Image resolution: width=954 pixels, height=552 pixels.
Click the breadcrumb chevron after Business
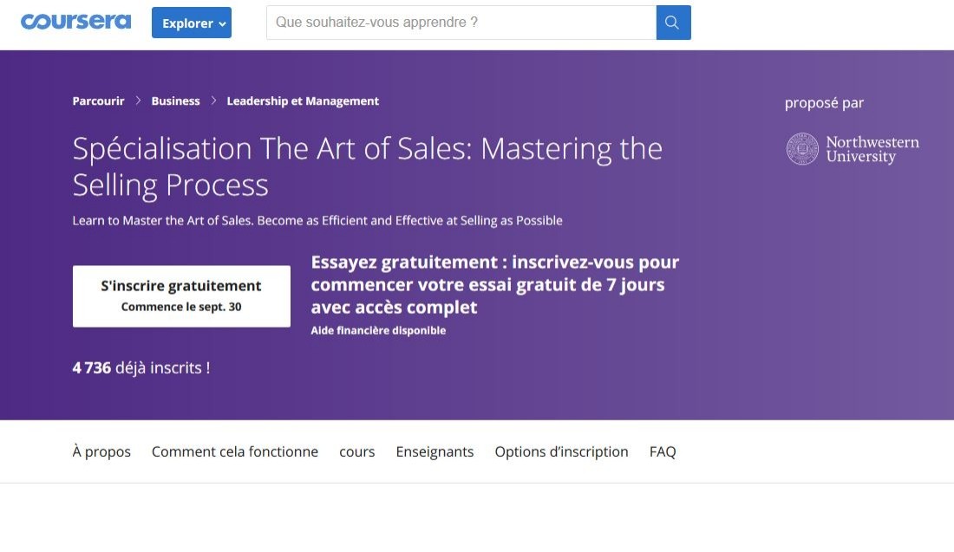213,101
